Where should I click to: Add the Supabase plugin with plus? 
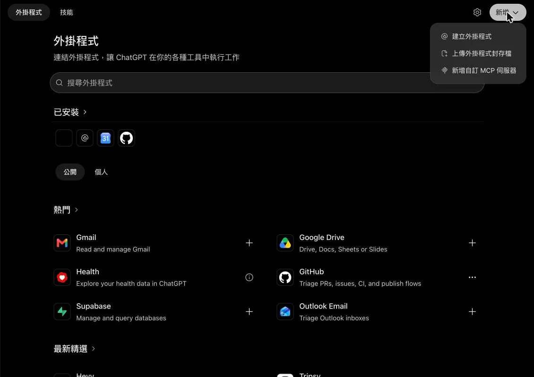coord(250,312)
